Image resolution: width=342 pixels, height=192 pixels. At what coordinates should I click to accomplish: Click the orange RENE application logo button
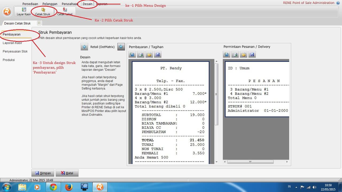pyautogui.click(x=7, y=12)
